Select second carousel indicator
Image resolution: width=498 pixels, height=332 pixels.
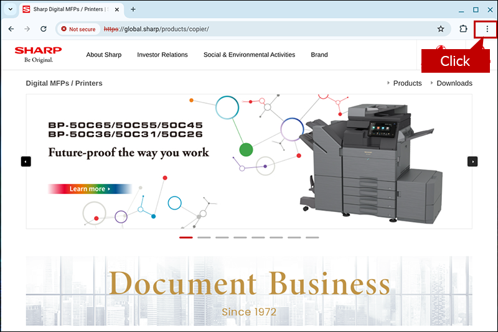(204, 237)
